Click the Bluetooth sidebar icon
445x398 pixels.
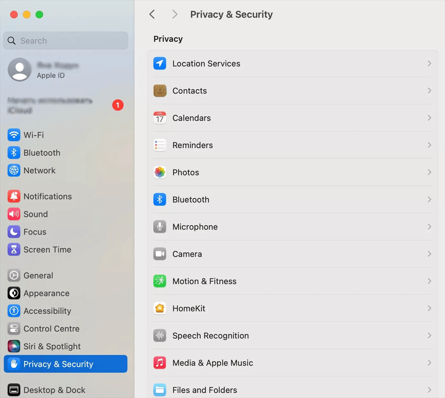point(14,152)
